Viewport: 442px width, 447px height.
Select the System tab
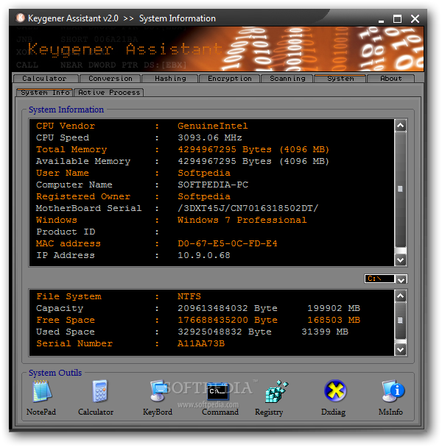pyautogui.click(x=340, y=79)
